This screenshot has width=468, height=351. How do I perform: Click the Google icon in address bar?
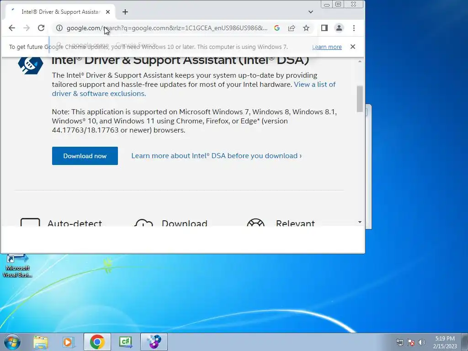point(277,28)
